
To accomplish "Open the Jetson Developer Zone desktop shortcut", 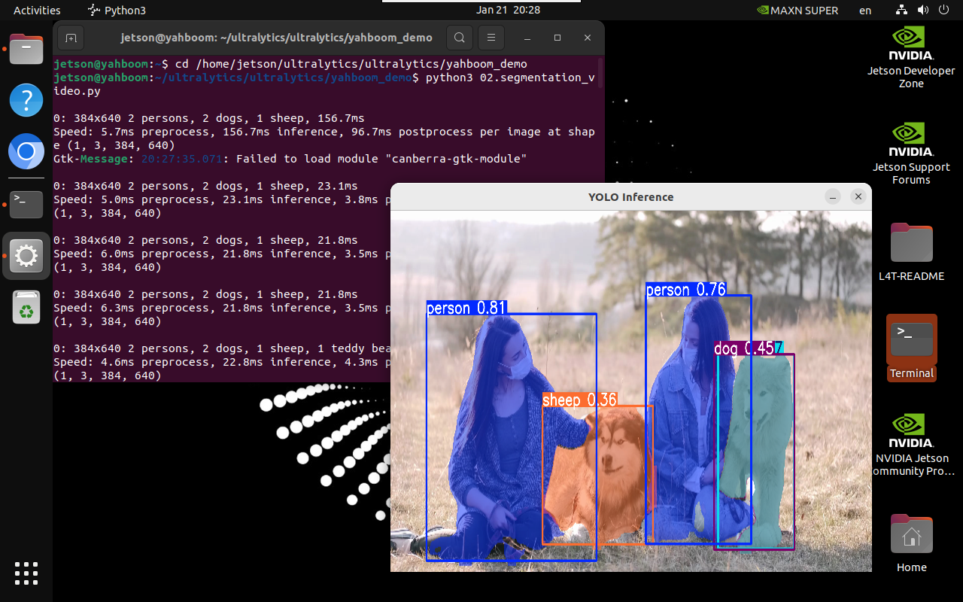I will tap(911, 58).
